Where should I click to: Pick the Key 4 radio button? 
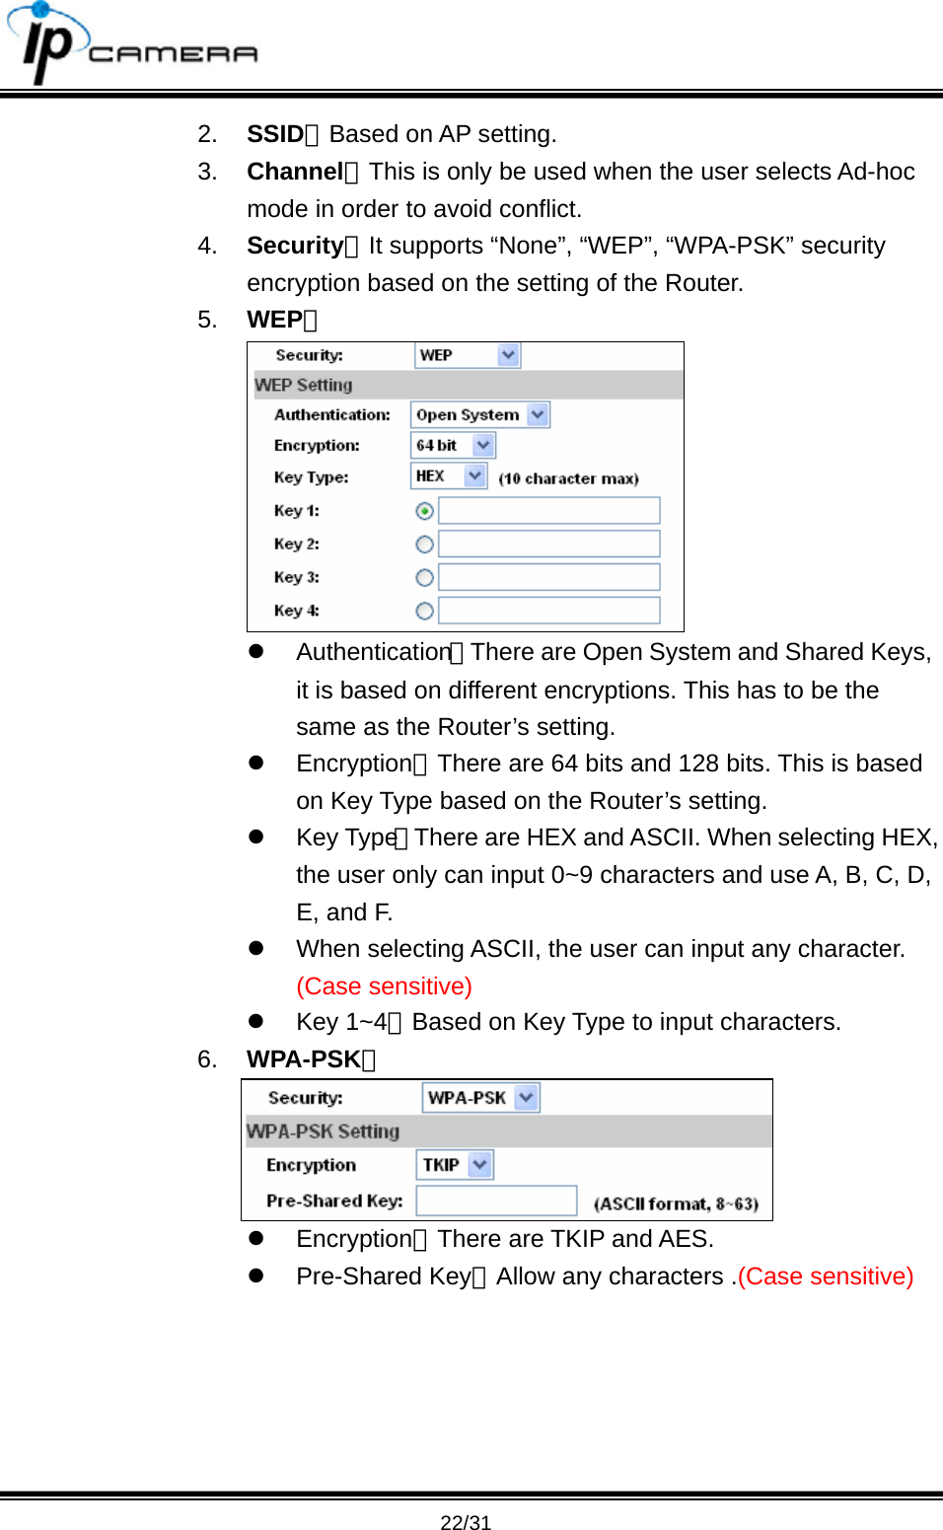424,612
